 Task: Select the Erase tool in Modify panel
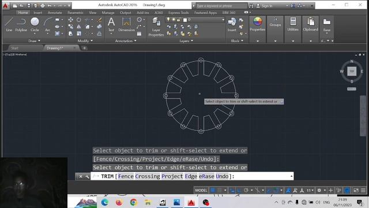(x=99, y=20)
